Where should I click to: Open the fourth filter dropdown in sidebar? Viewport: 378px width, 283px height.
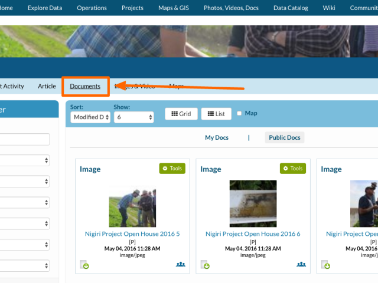click(x=24, y=223)
